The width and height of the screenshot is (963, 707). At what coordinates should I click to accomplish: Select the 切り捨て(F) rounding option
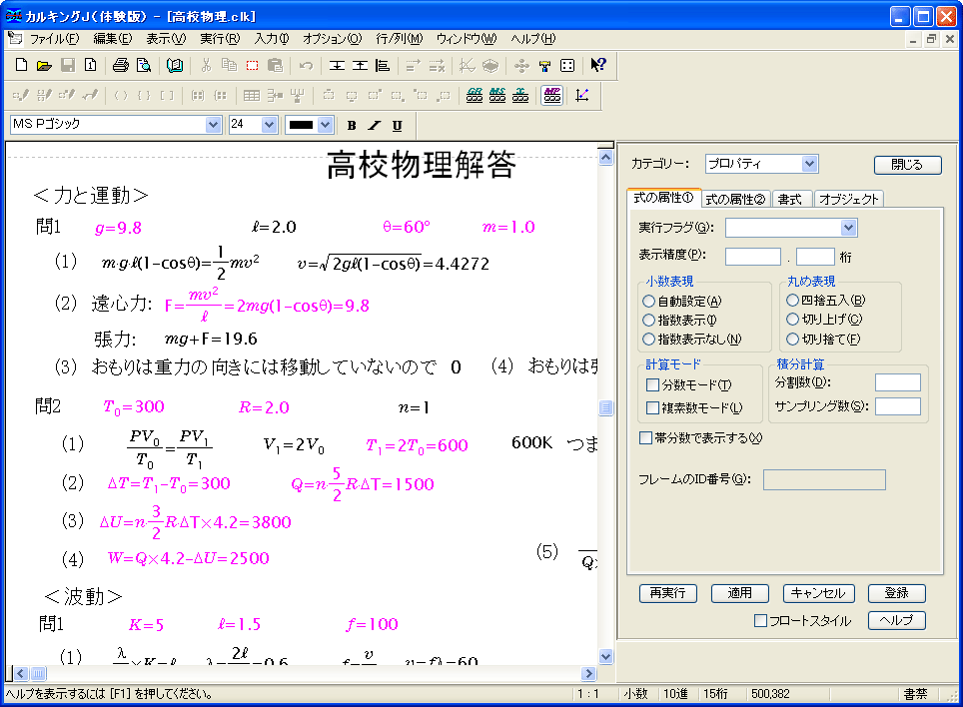[792, 339]
